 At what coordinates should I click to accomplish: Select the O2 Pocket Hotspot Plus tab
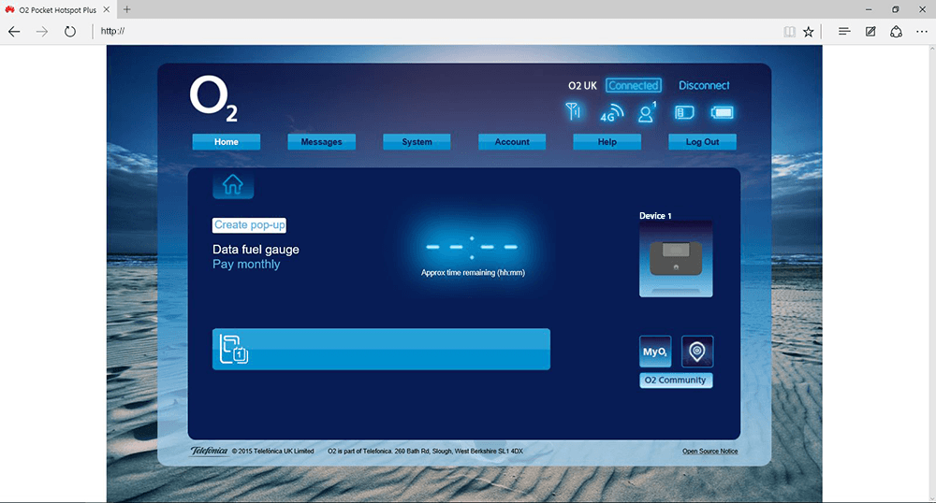pos(57,9)
